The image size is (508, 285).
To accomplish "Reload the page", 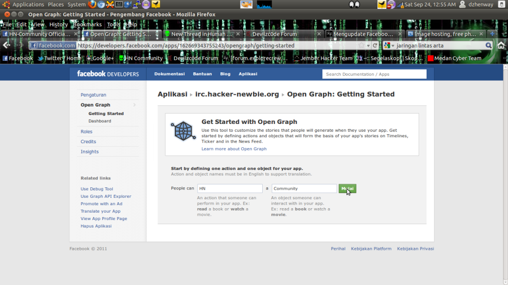I will pos(375,46).
